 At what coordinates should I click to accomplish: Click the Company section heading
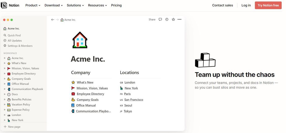[81, 73]
